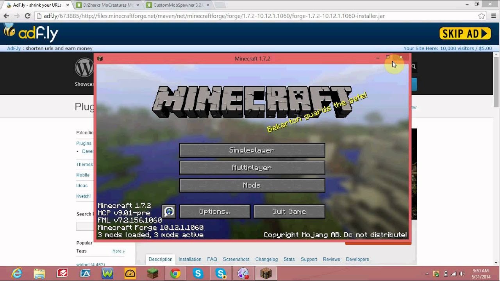Open the Screenshots tab
500x281 pixels.
(236, 259)
